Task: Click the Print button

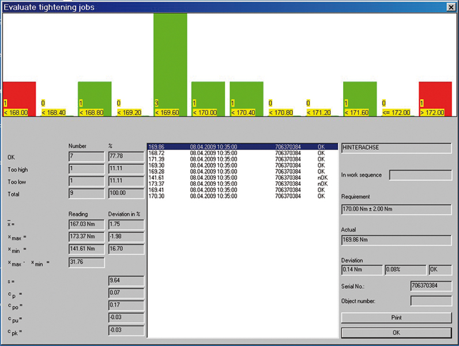Action: point(396,318)
